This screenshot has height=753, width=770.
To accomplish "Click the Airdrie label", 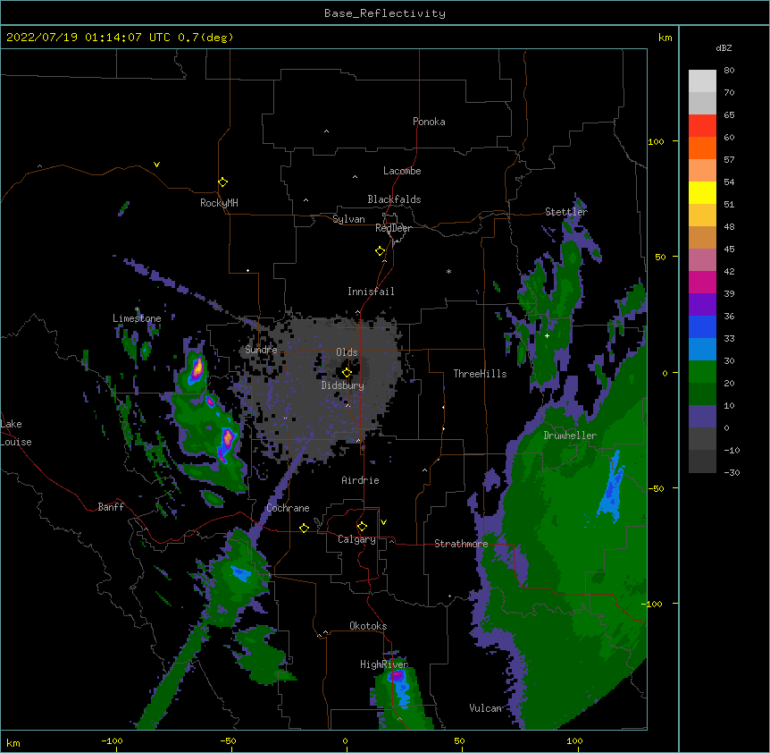I will pyautogui.click(x=361, y=480).
